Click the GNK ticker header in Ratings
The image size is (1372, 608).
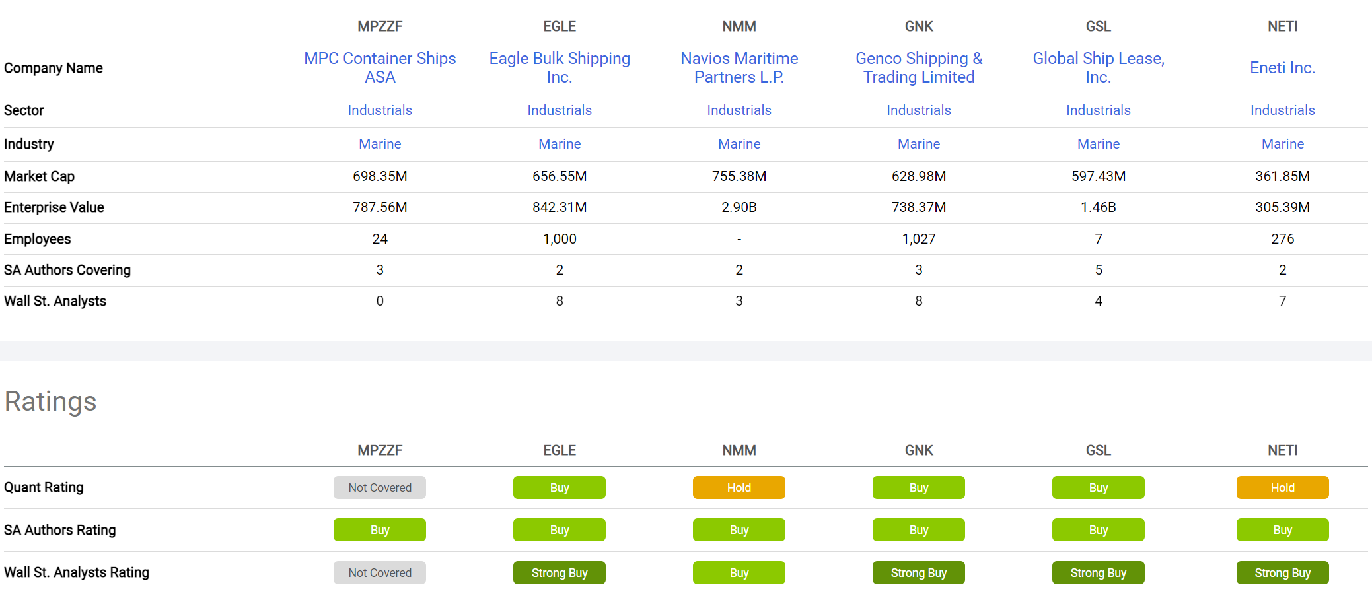coord(919,450)
